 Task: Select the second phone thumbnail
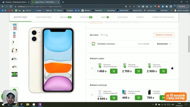[x=15, y=35]
